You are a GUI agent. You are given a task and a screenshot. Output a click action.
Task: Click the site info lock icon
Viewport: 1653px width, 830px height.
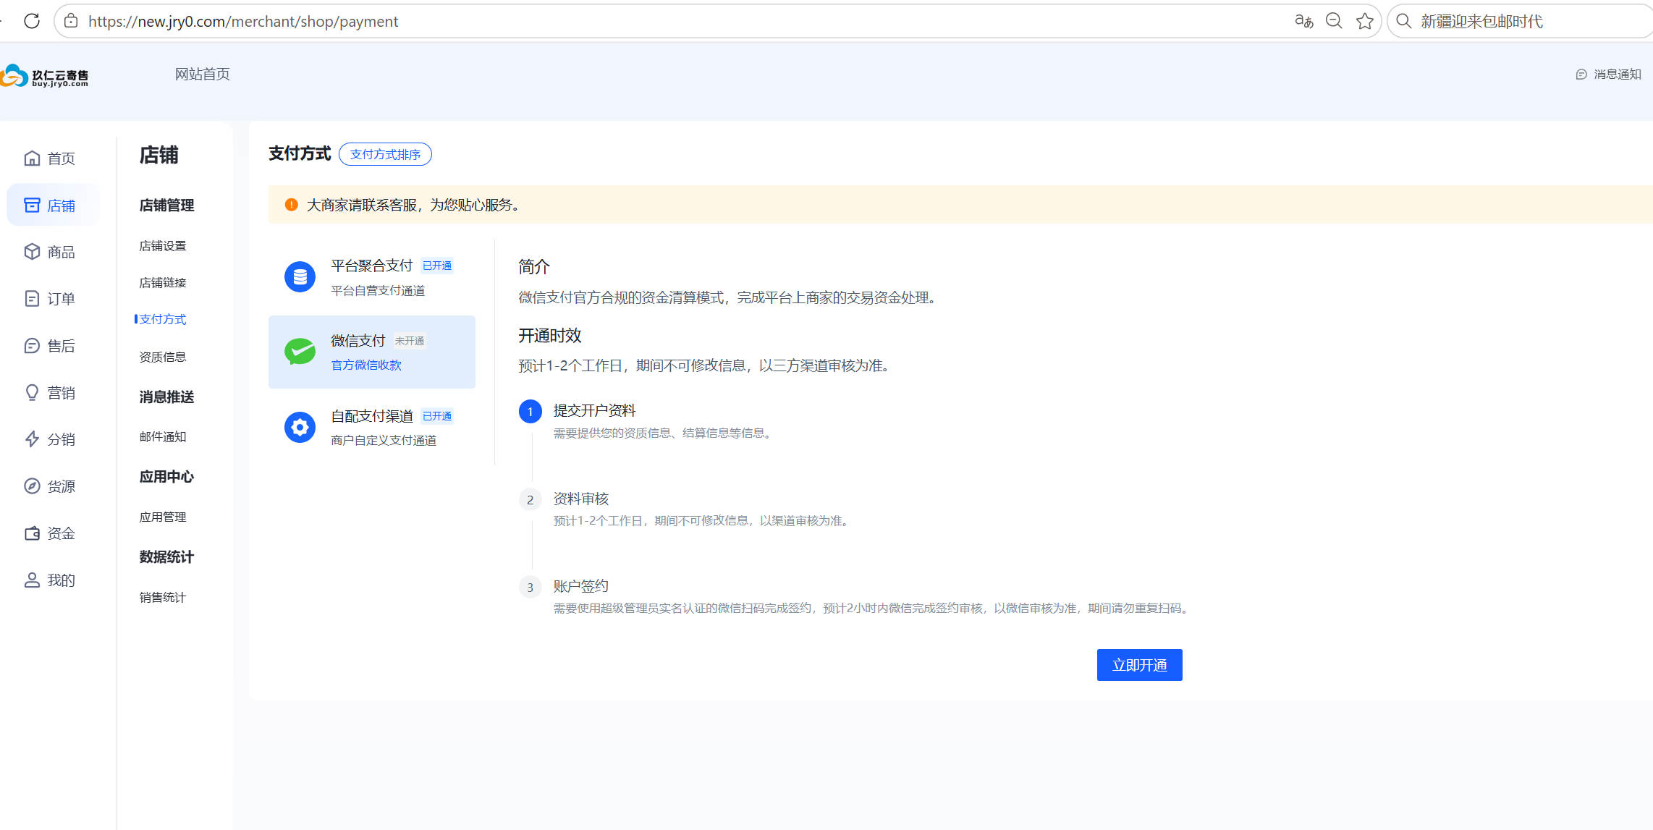[x=71, y=21]
